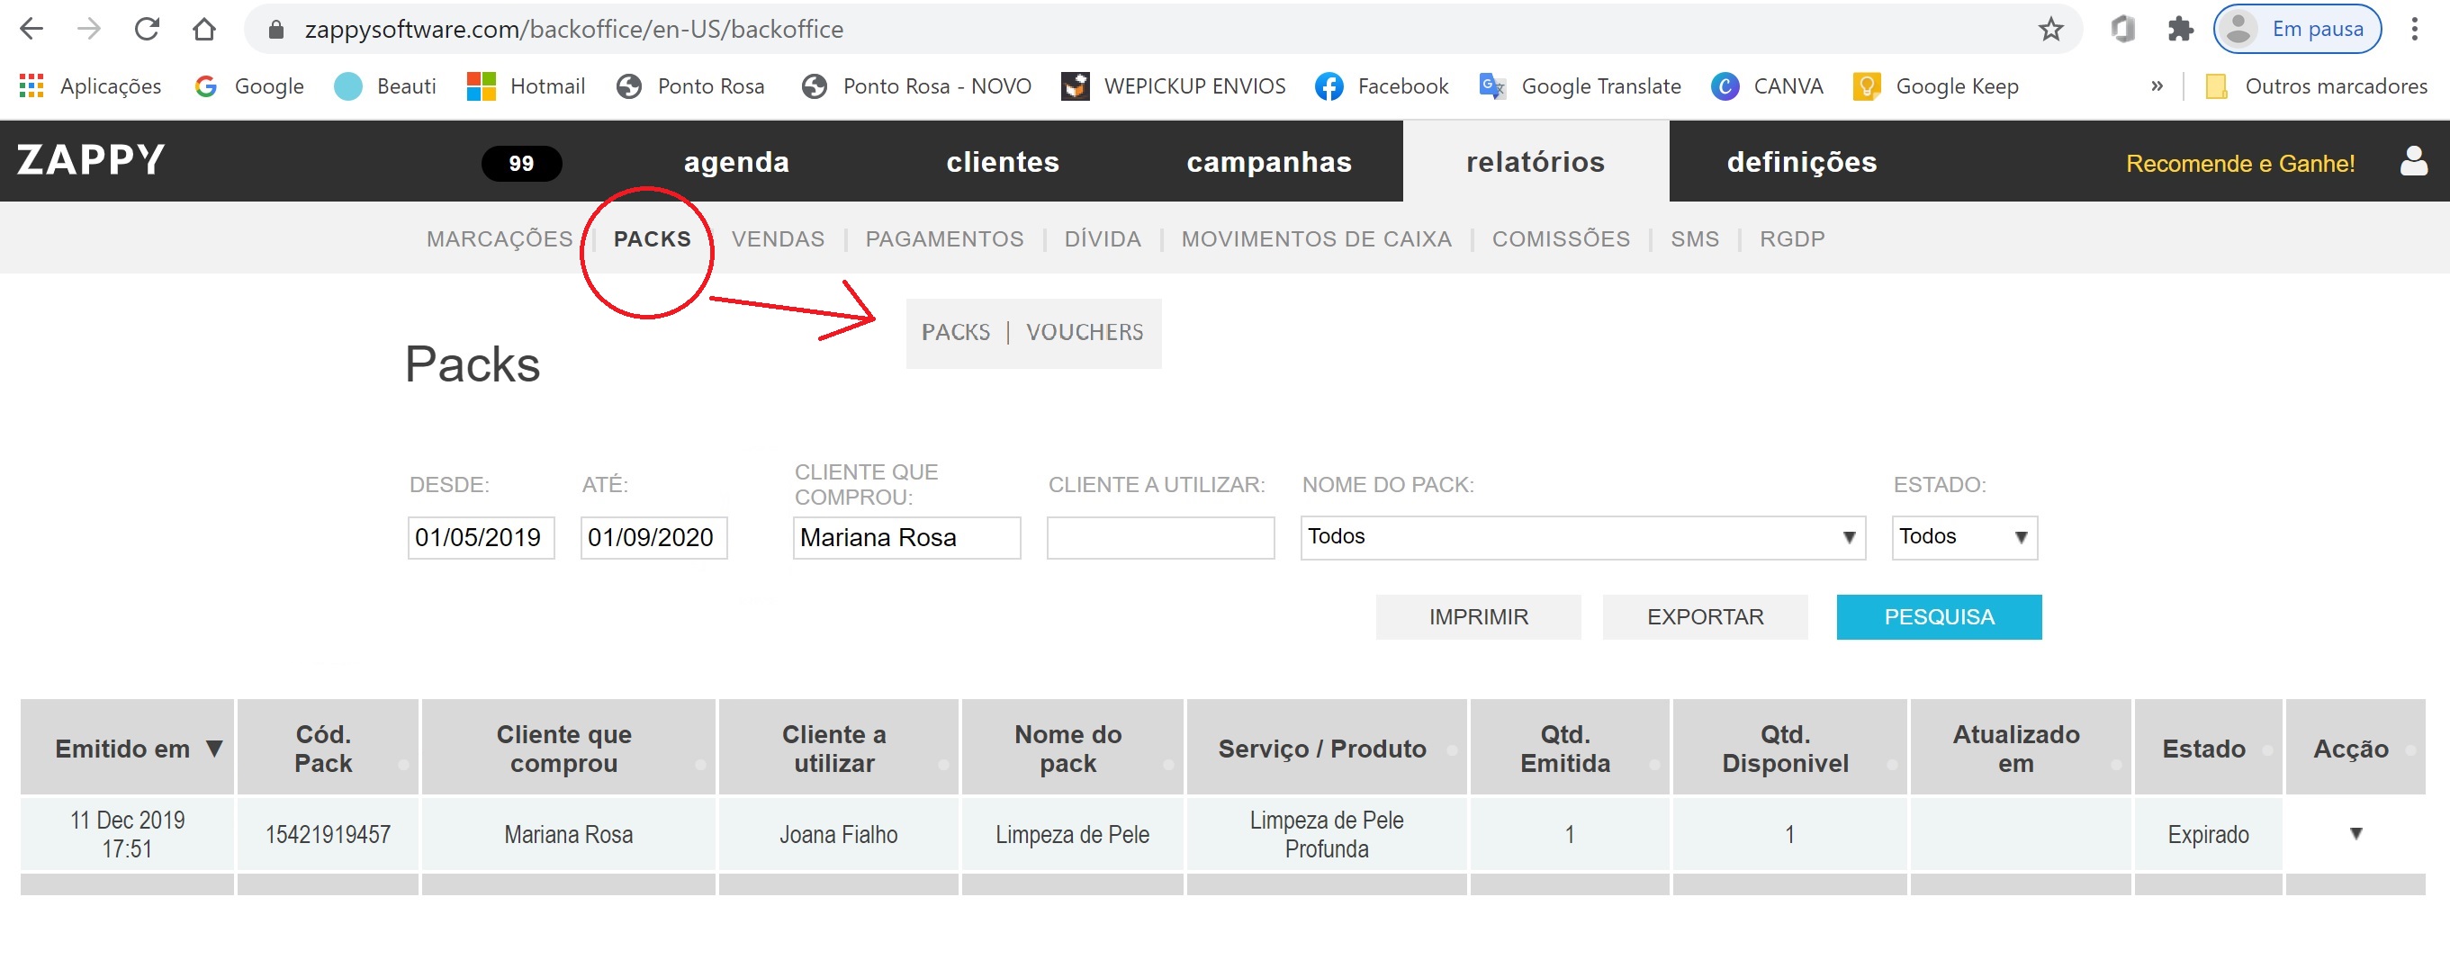Image resolution: width=2450 pixels, height=978 pixels.
Task: Go to the agenda menu
Action: tap(736, 163)
